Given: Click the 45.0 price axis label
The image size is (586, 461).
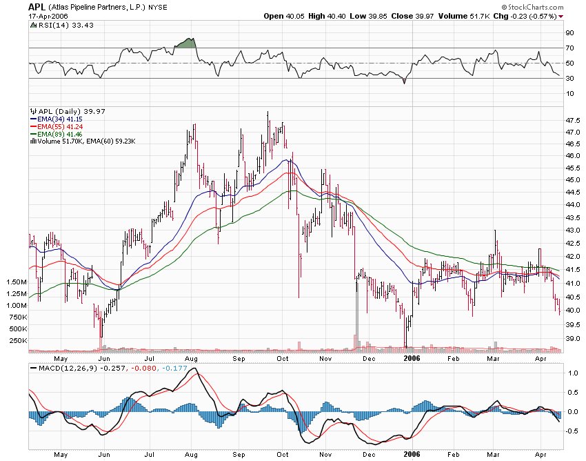Looking at the screenshot, I should coord(573,180).
